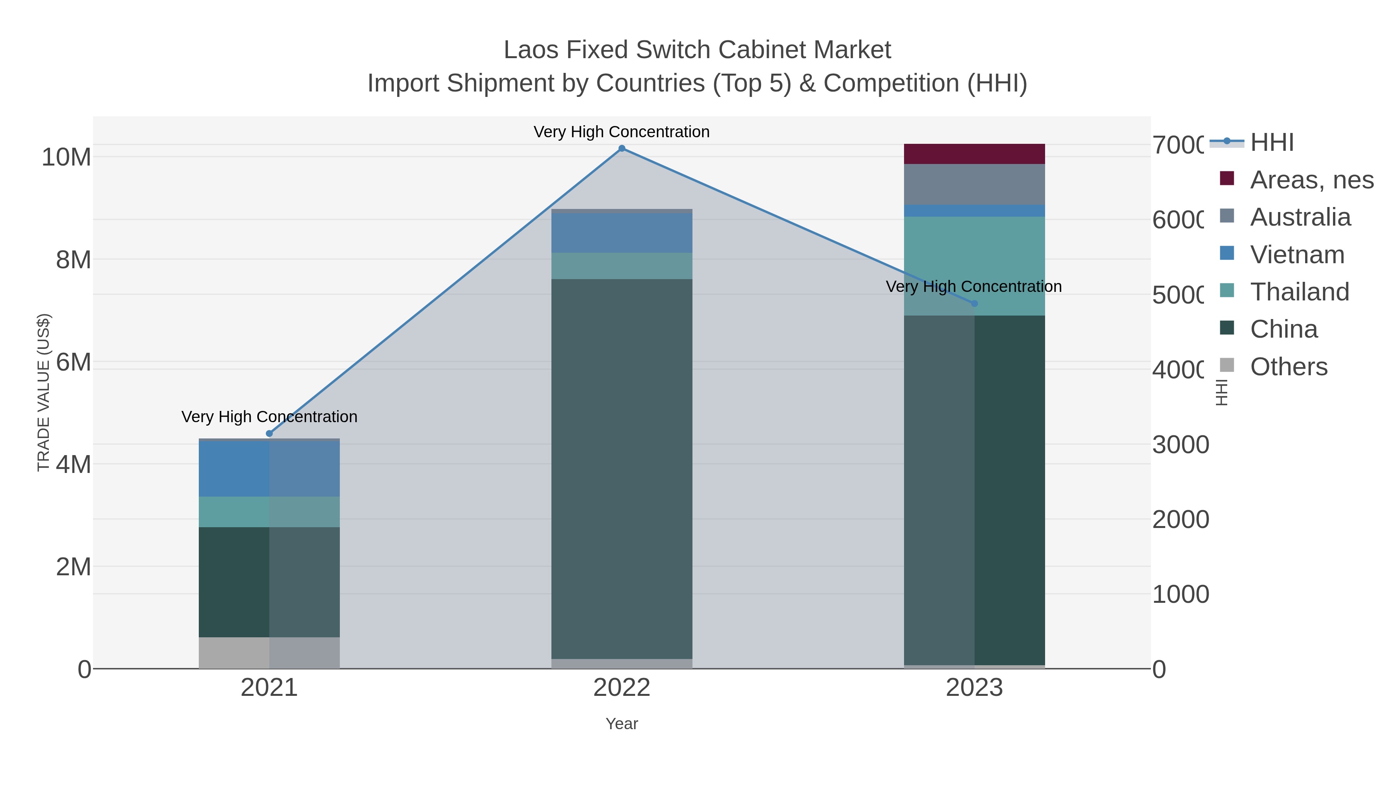The height and width of the screenshot is (785, 1395).
Task: Click the 2021 Others bar segment
Action: pos(269,653)
